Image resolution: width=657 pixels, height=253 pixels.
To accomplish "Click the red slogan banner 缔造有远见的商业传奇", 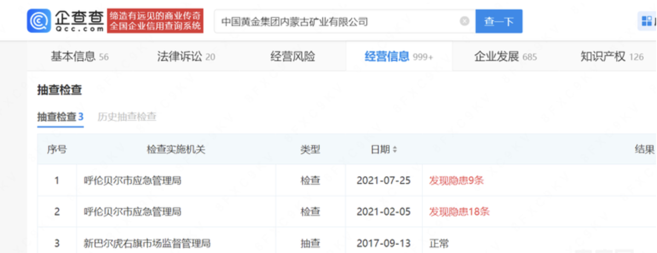I will click(155, 21).
